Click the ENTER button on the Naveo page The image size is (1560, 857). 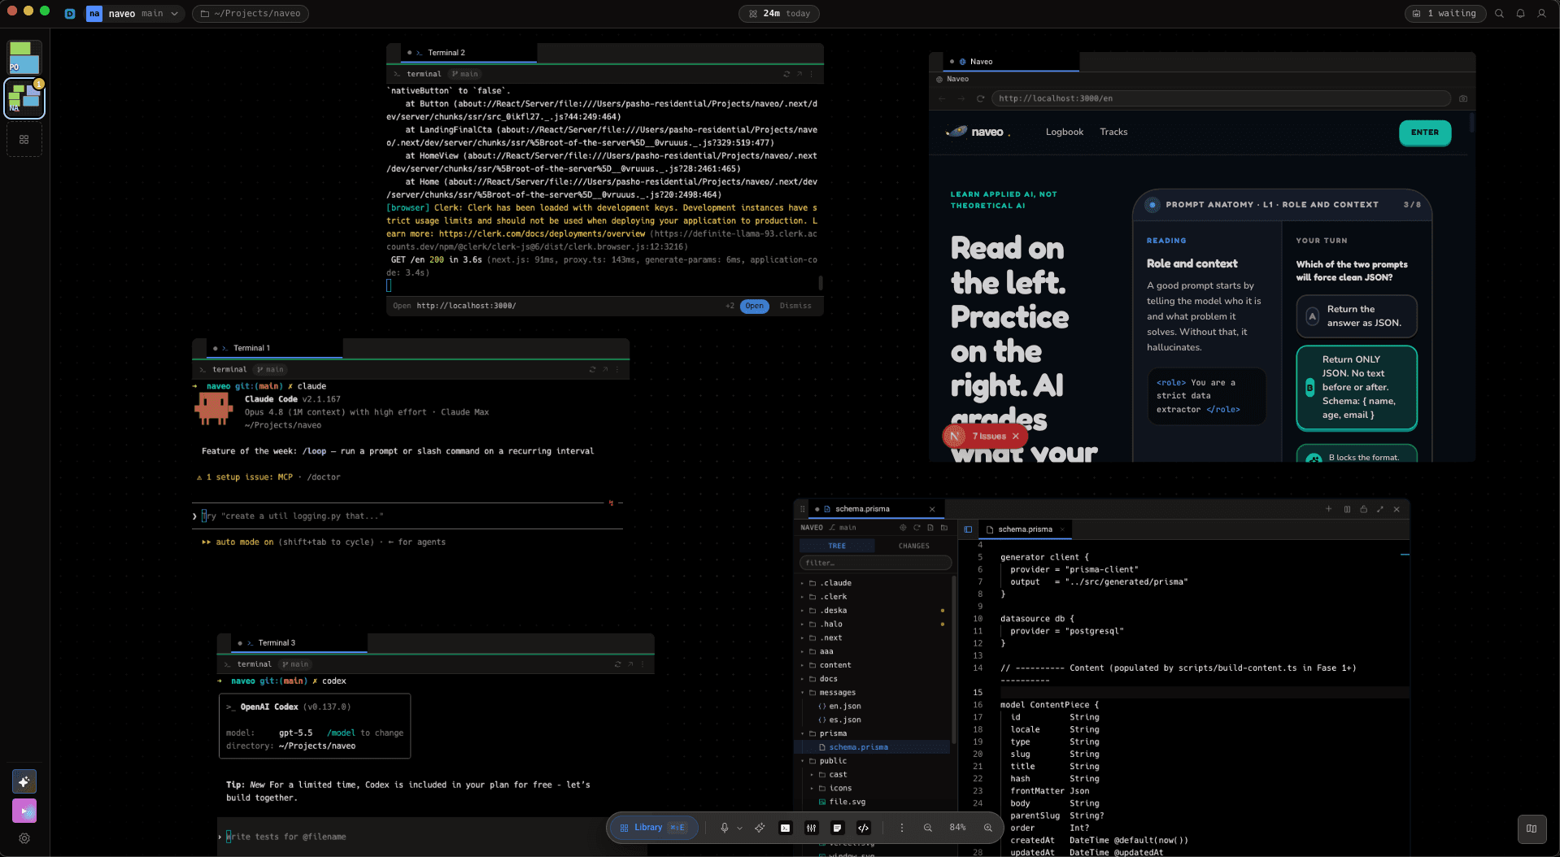click(x=1424, y=133)
